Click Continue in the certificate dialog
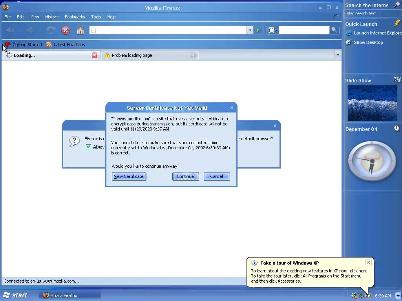 [x=185, y=176]
